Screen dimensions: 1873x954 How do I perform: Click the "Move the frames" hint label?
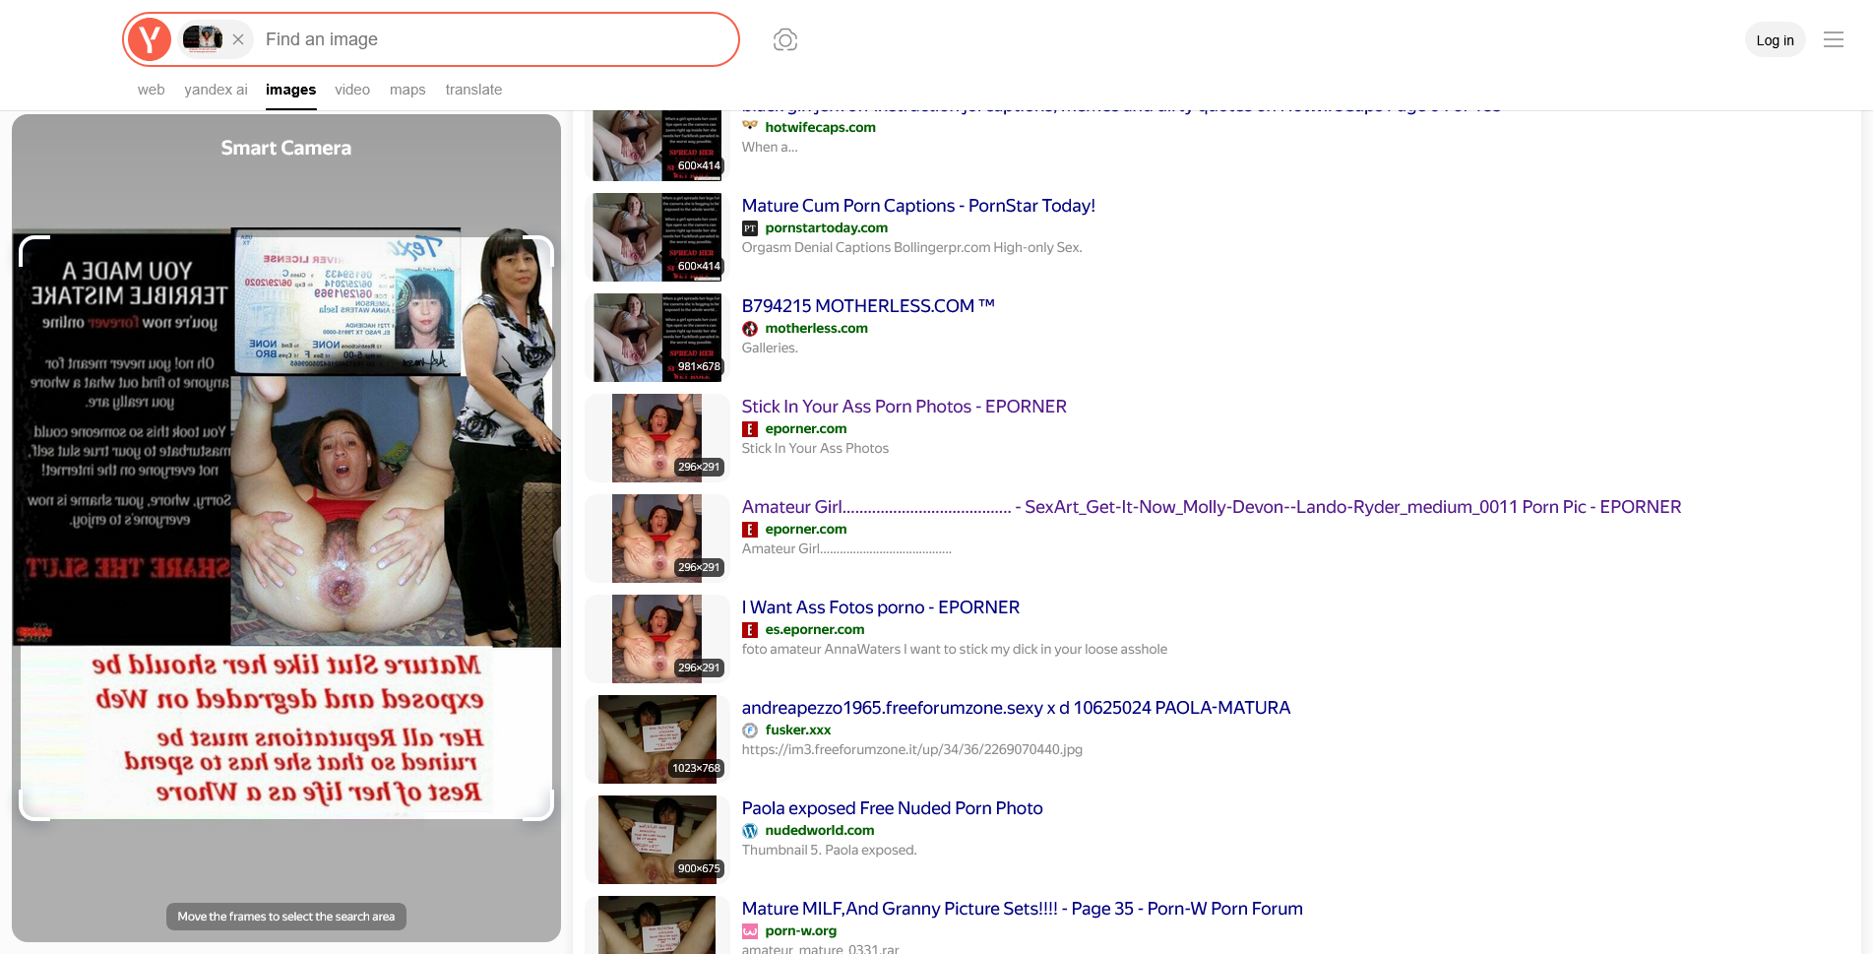[x=285, y=917]
